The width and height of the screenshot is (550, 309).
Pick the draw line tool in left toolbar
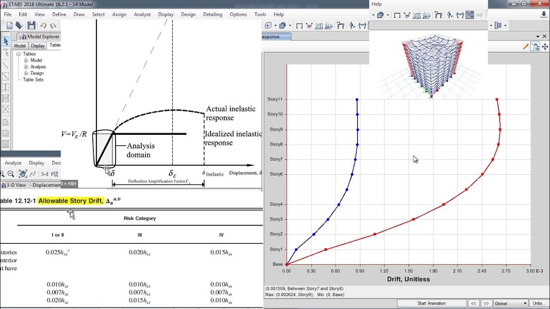(x=6, y=66)
